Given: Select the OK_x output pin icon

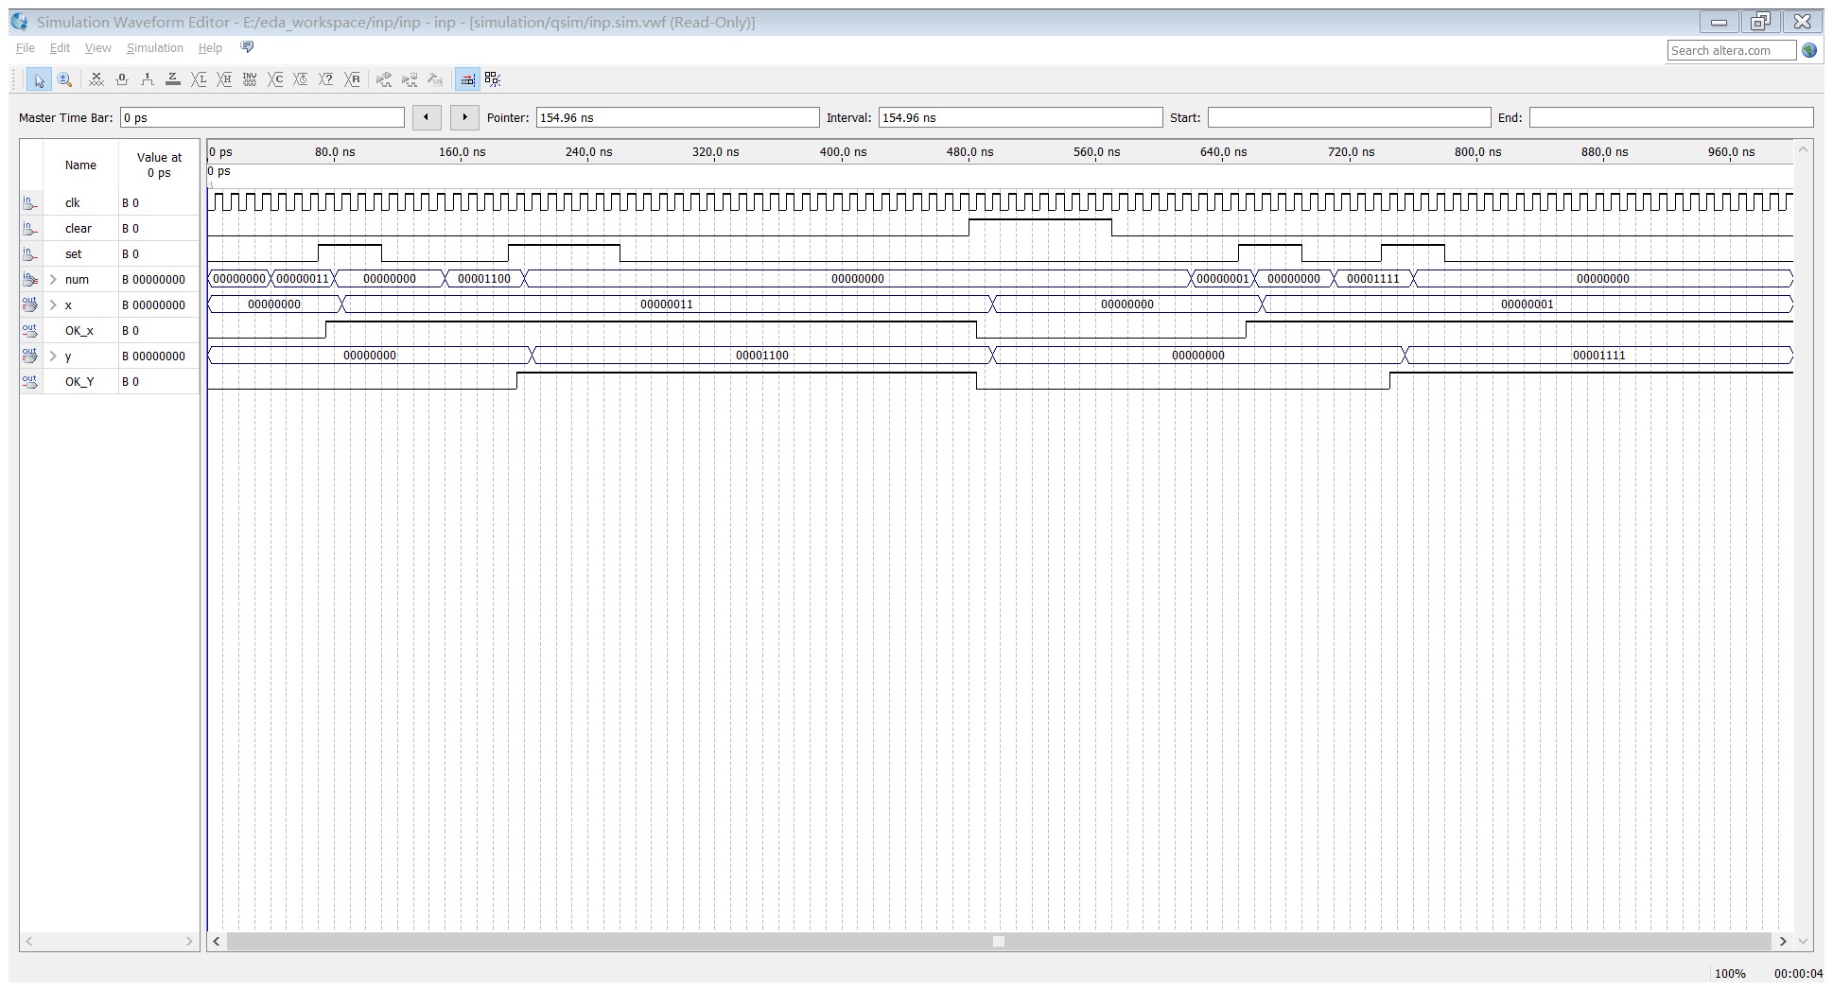Looking at the screenshot, I should (29, 331).
